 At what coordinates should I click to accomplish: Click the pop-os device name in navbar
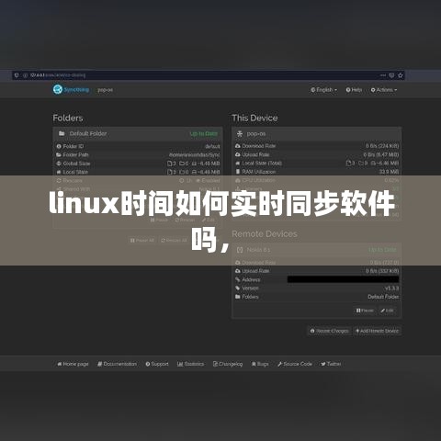point(105,90)
